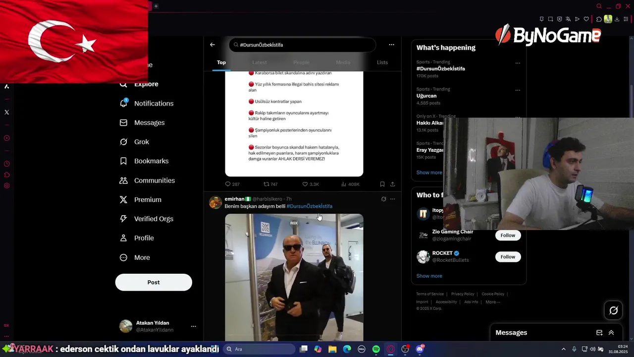Open Cookie Policy footer link
634x357 pixels.
tap(493, 294)
